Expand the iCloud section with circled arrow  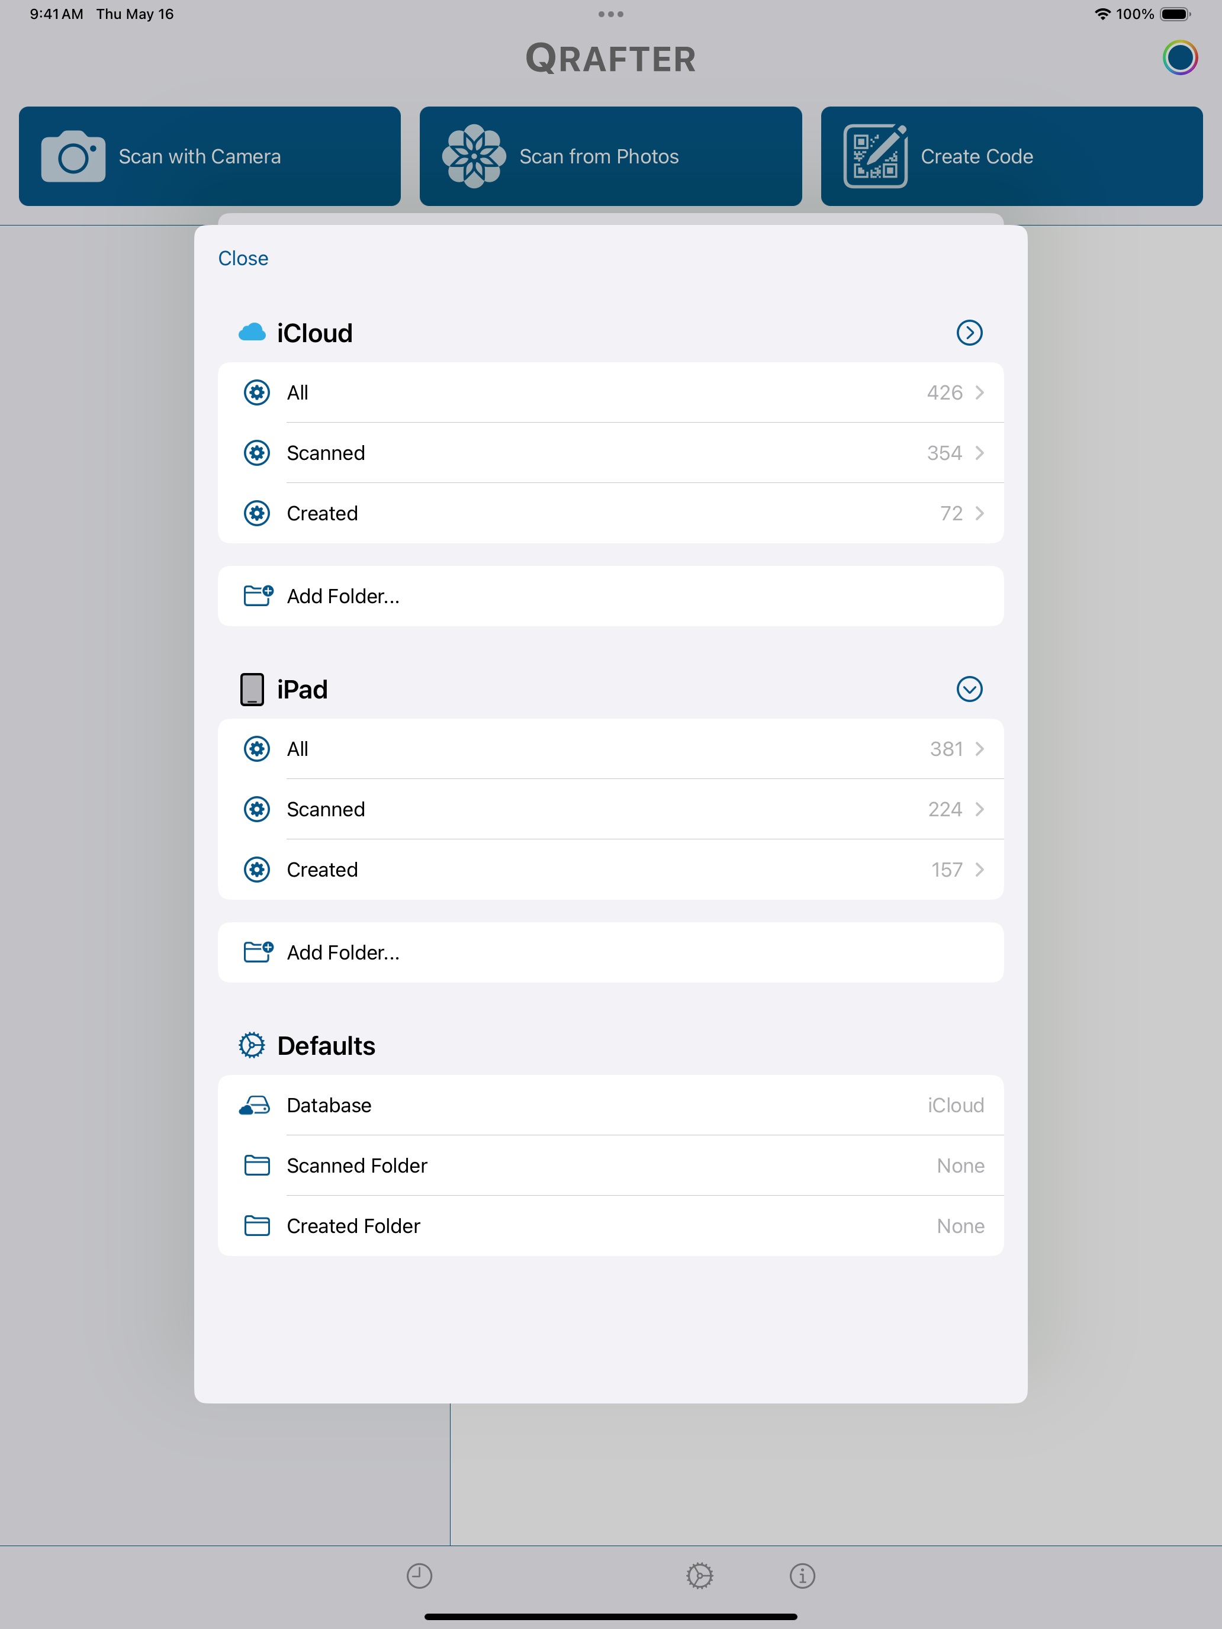coord(969,332)
